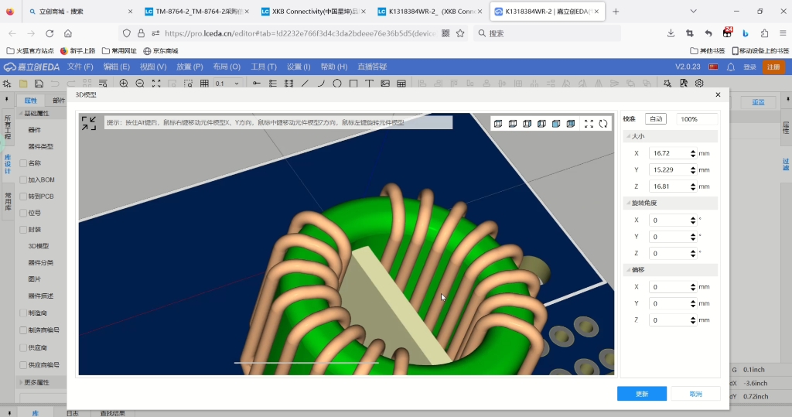792x417 pixels.
Task: Toggle the 供应商 checkbox
Action: 23,347
